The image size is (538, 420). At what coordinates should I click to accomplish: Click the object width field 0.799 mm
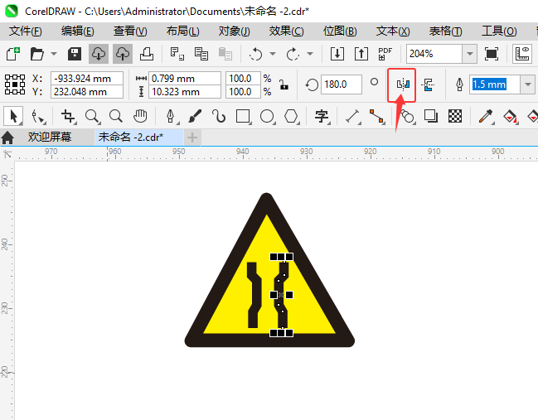click(x=185, y=79)
